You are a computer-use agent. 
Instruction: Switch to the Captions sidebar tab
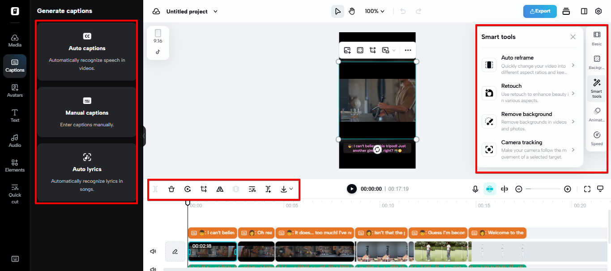coord(15,66)
